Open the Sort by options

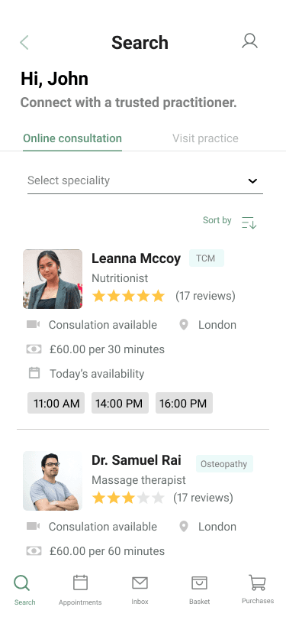(x=217, y=220)
